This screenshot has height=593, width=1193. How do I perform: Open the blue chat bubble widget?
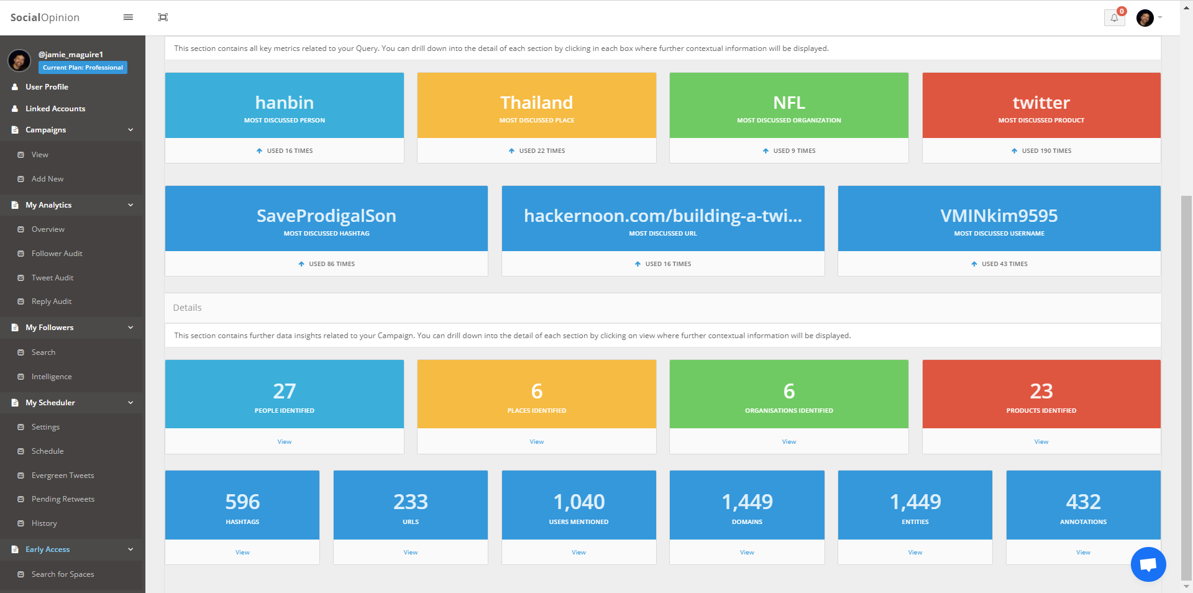(x=1148, y=564)
